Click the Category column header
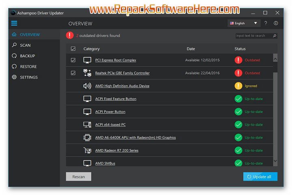Screen dimensions: 292x195 pos(91,49)
